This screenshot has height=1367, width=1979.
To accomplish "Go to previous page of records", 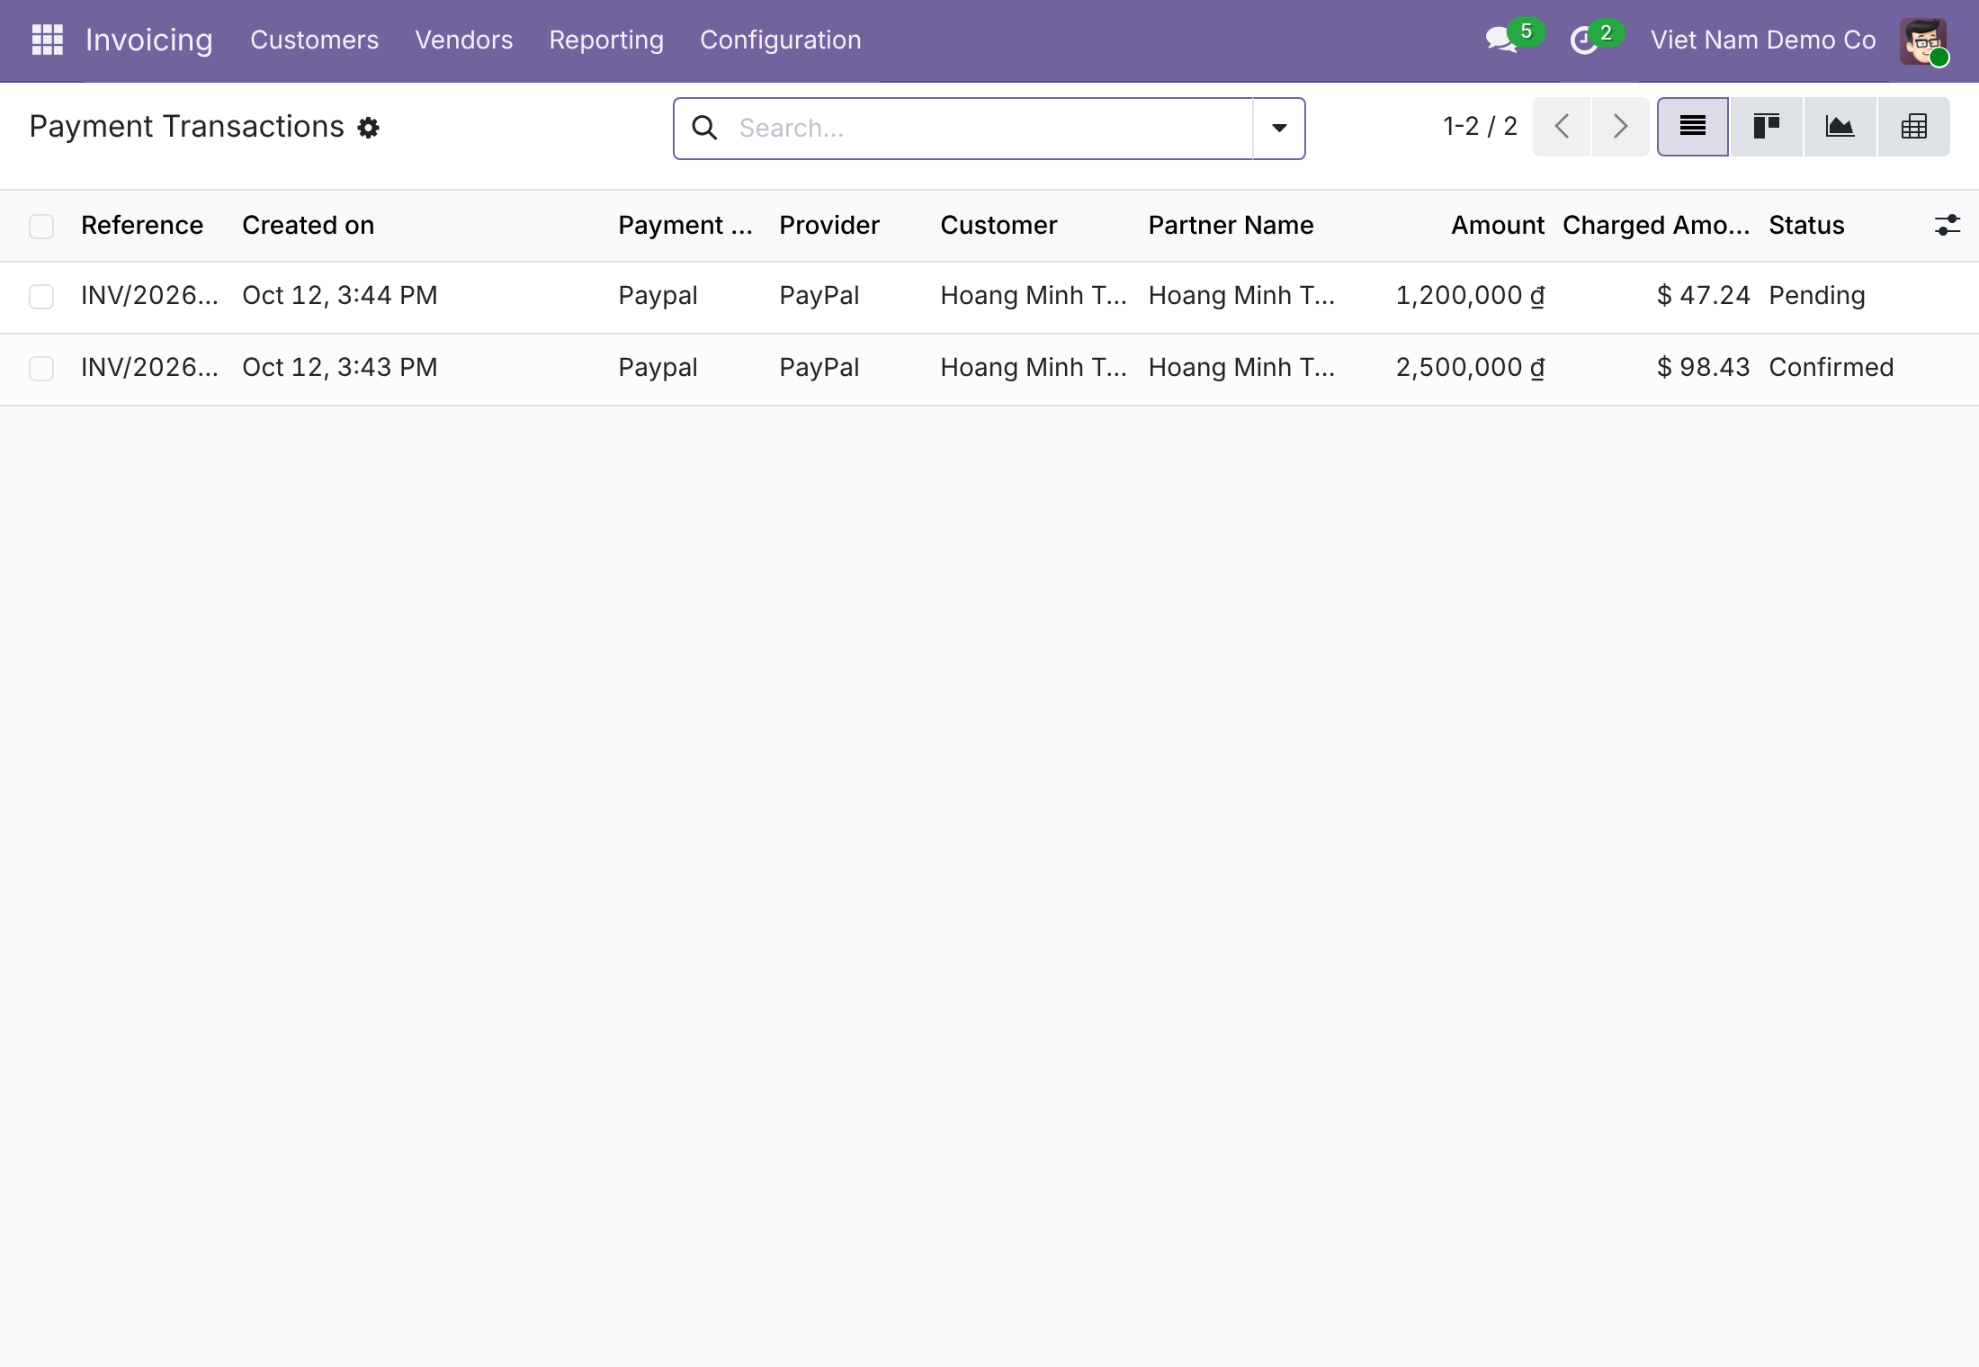I will 1562,127.
